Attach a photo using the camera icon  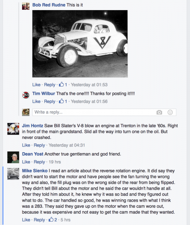pyautogui.click(x=159, y=112)
